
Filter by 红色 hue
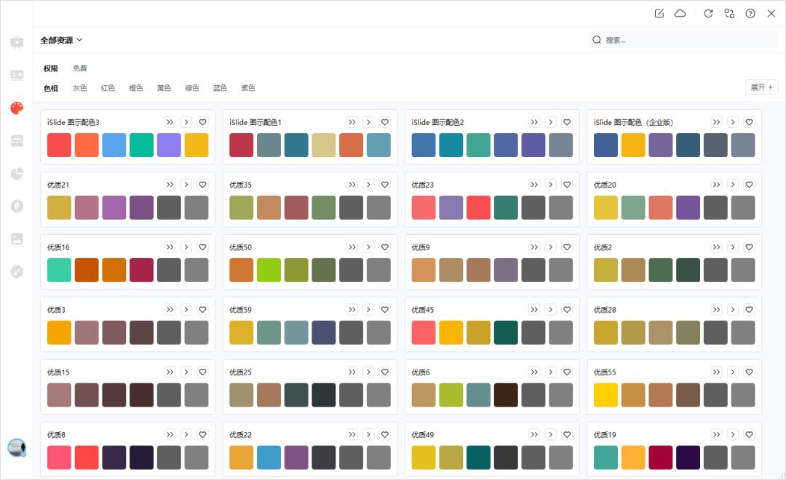tap(108, 88)
